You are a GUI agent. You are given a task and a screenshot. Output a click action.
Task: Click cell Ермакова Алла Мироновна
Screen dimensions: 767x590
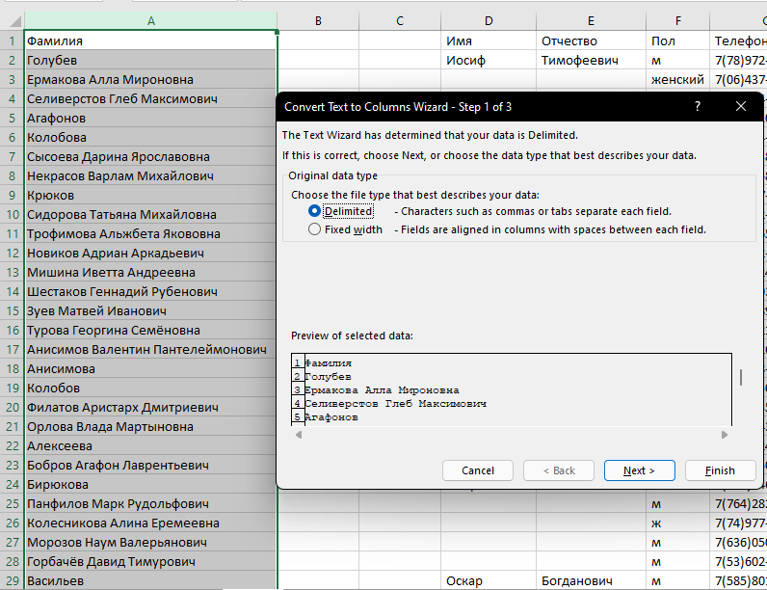click(x=150, y=79)
